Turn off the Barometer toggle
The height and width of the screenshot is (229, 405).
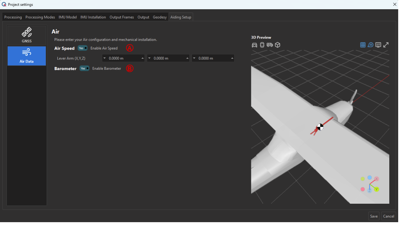pos(84,68)
